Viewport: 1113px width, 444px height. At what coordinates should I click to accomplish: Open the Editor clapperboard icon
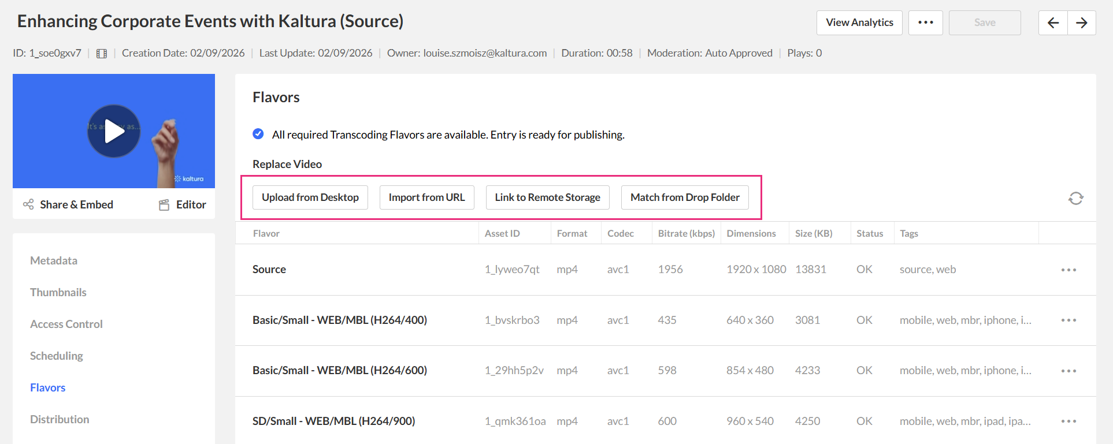pos(164,204)
